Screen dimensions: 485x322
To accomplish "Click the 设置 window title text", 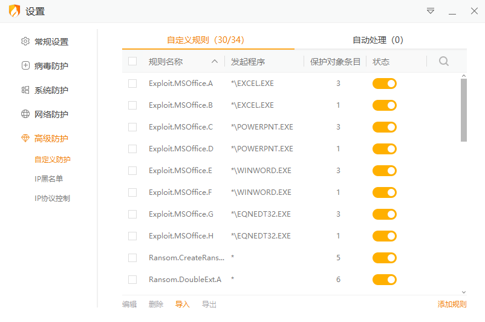I will coord(35,11).
